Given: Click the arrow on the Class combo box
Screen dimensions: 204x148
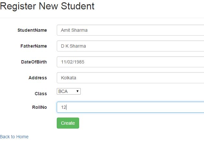Looking at the screenshot, I should pos(78,91).
